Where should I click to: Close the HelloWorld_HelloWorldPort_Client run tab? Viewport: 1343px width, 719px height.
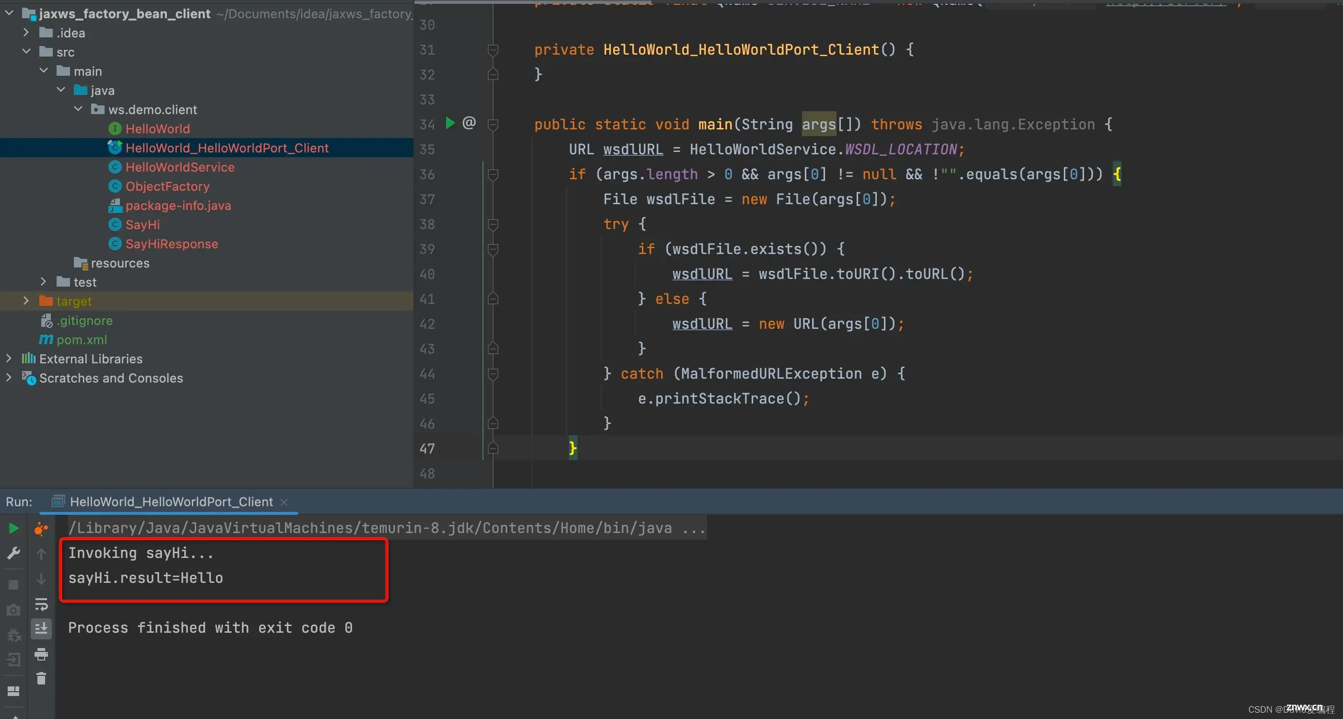284,502
